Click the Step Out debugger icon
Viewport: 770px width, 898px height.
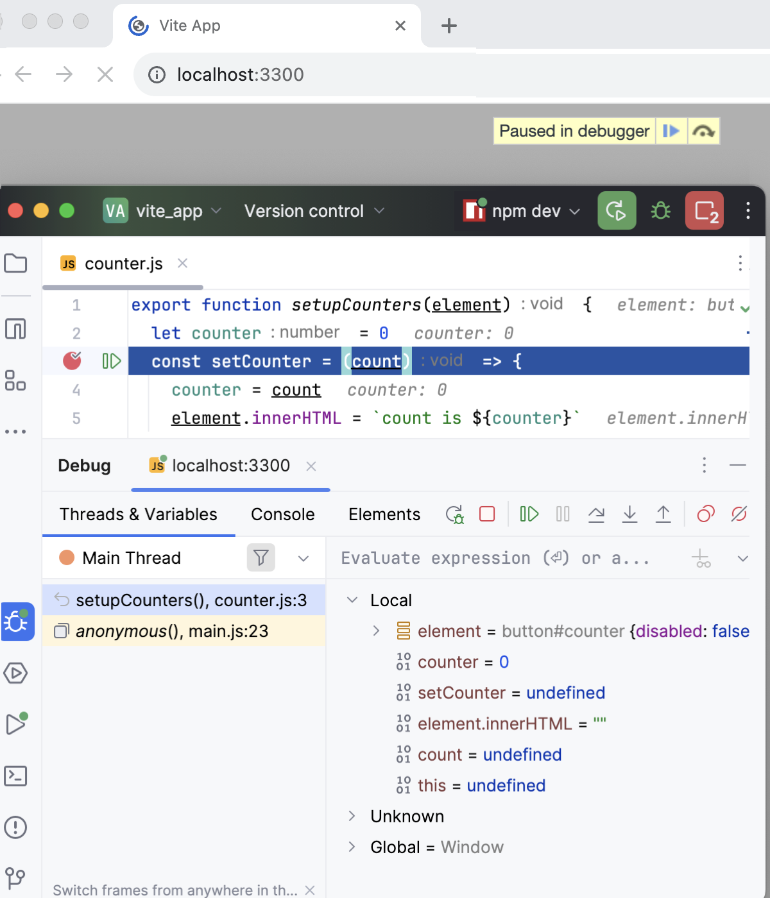tap(663, 514)
